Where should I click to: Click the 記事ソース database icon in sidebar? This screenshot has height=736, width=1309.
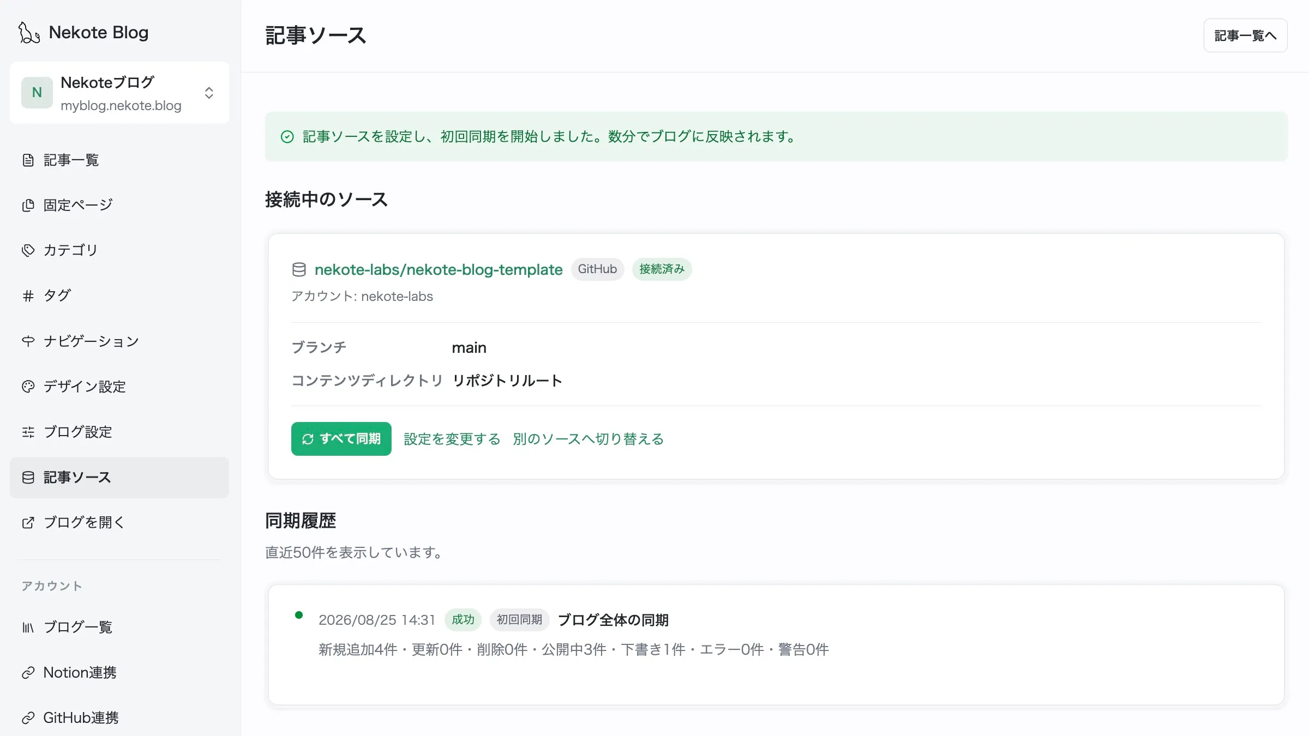[x=28, y=478]
